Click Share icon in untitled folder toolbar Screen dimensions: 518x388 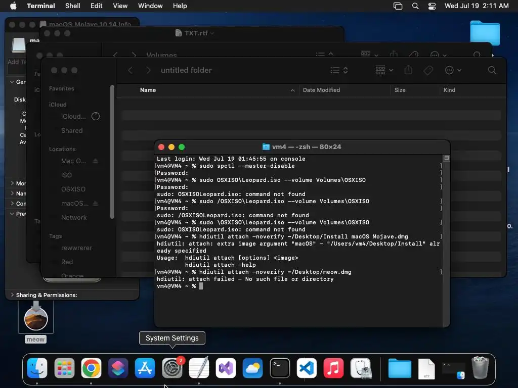pyautogui.click(x=408, y=70)
